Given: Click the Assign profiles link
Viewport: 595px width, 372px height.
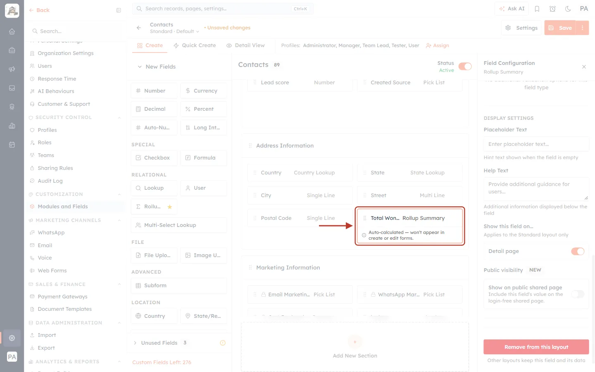Looking at the screenshot, I should (438, 45).
